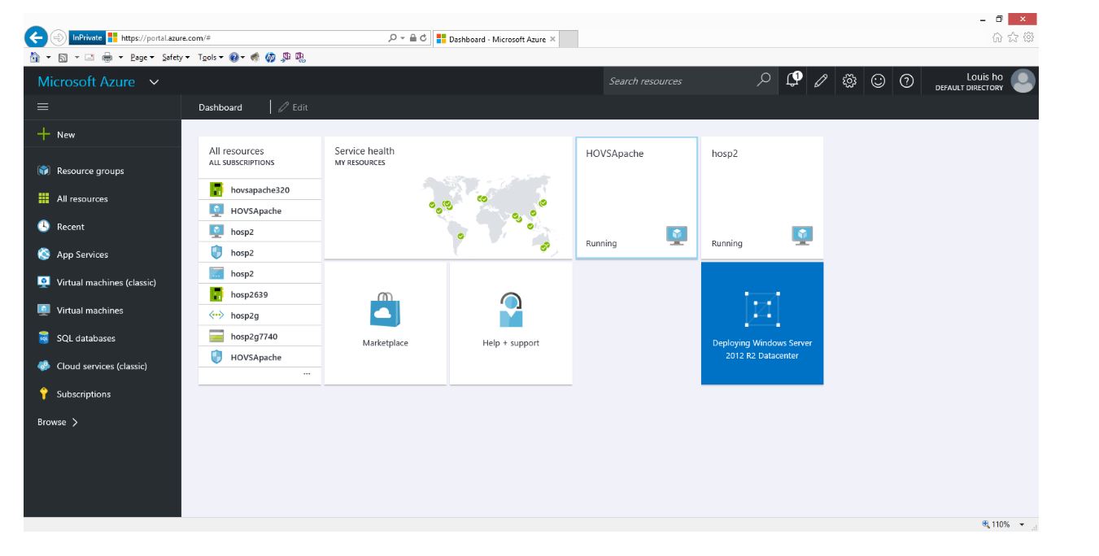This screenshot has height=556, width=1099.
Task: Open the Tools menu in browser toolbar
Action: [x=210, y=57]
